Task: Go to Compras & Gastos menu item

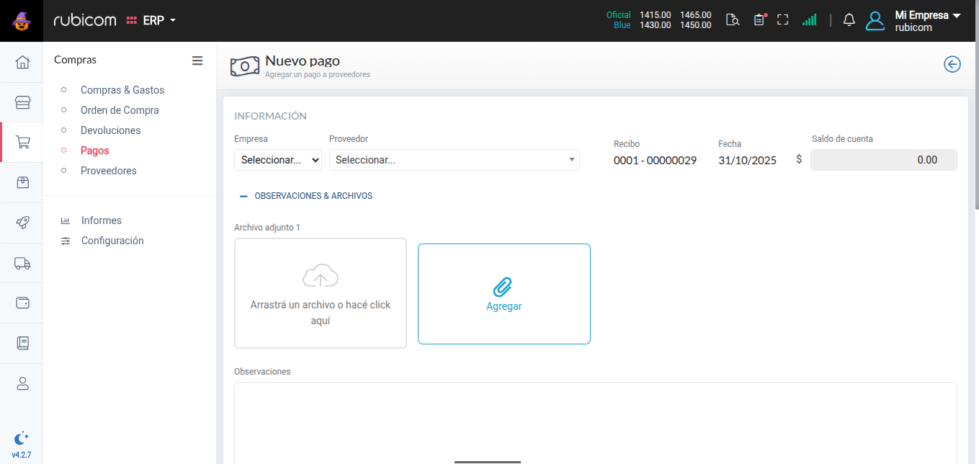Action: click(122, 90)
